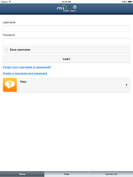
Task: Tap the clock time in status bar
Action: 66,2
